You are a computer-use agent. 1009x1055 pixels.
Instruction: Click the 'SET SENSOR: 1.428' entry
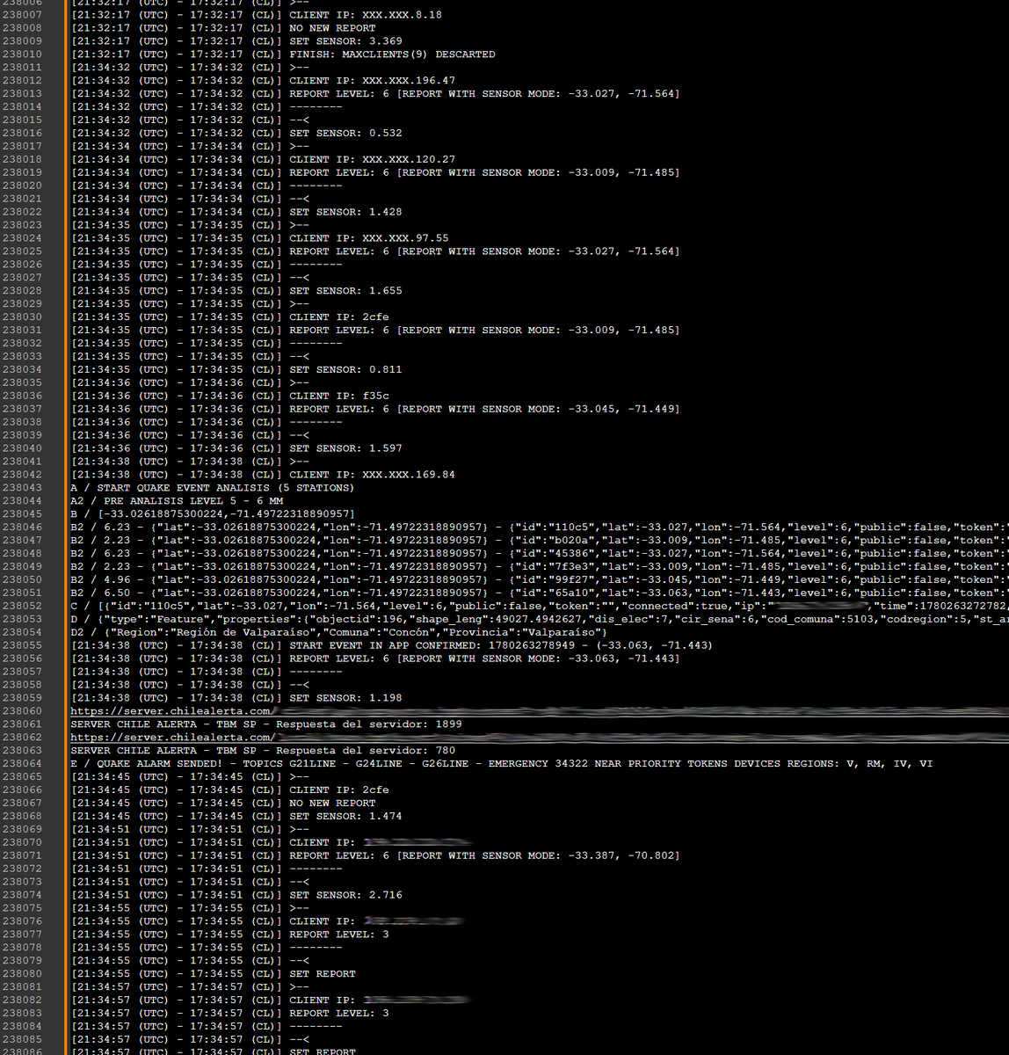coord(345,212)
